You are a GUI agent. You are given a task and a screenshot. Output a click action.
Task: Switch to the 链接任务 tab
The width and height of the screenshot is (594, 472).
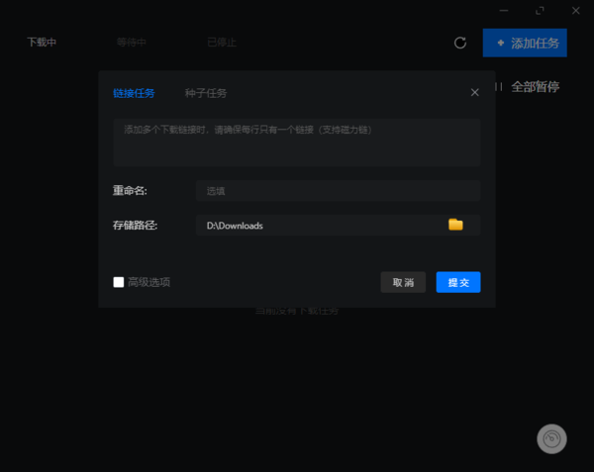point(134,93)
